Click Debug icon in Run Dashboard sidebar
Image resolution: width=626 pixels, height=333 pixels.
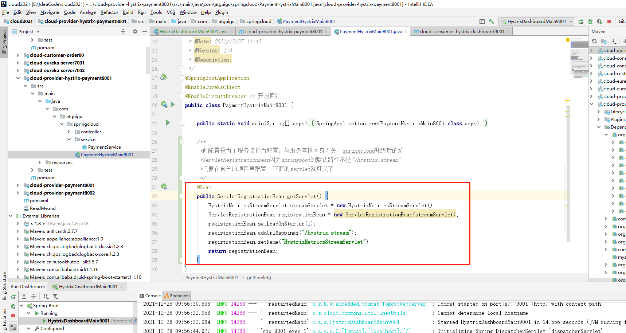tap(13, 306)
